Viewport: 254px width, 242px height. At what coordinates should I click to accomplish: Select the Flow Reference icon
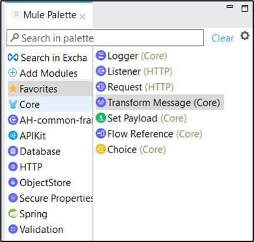101,134
